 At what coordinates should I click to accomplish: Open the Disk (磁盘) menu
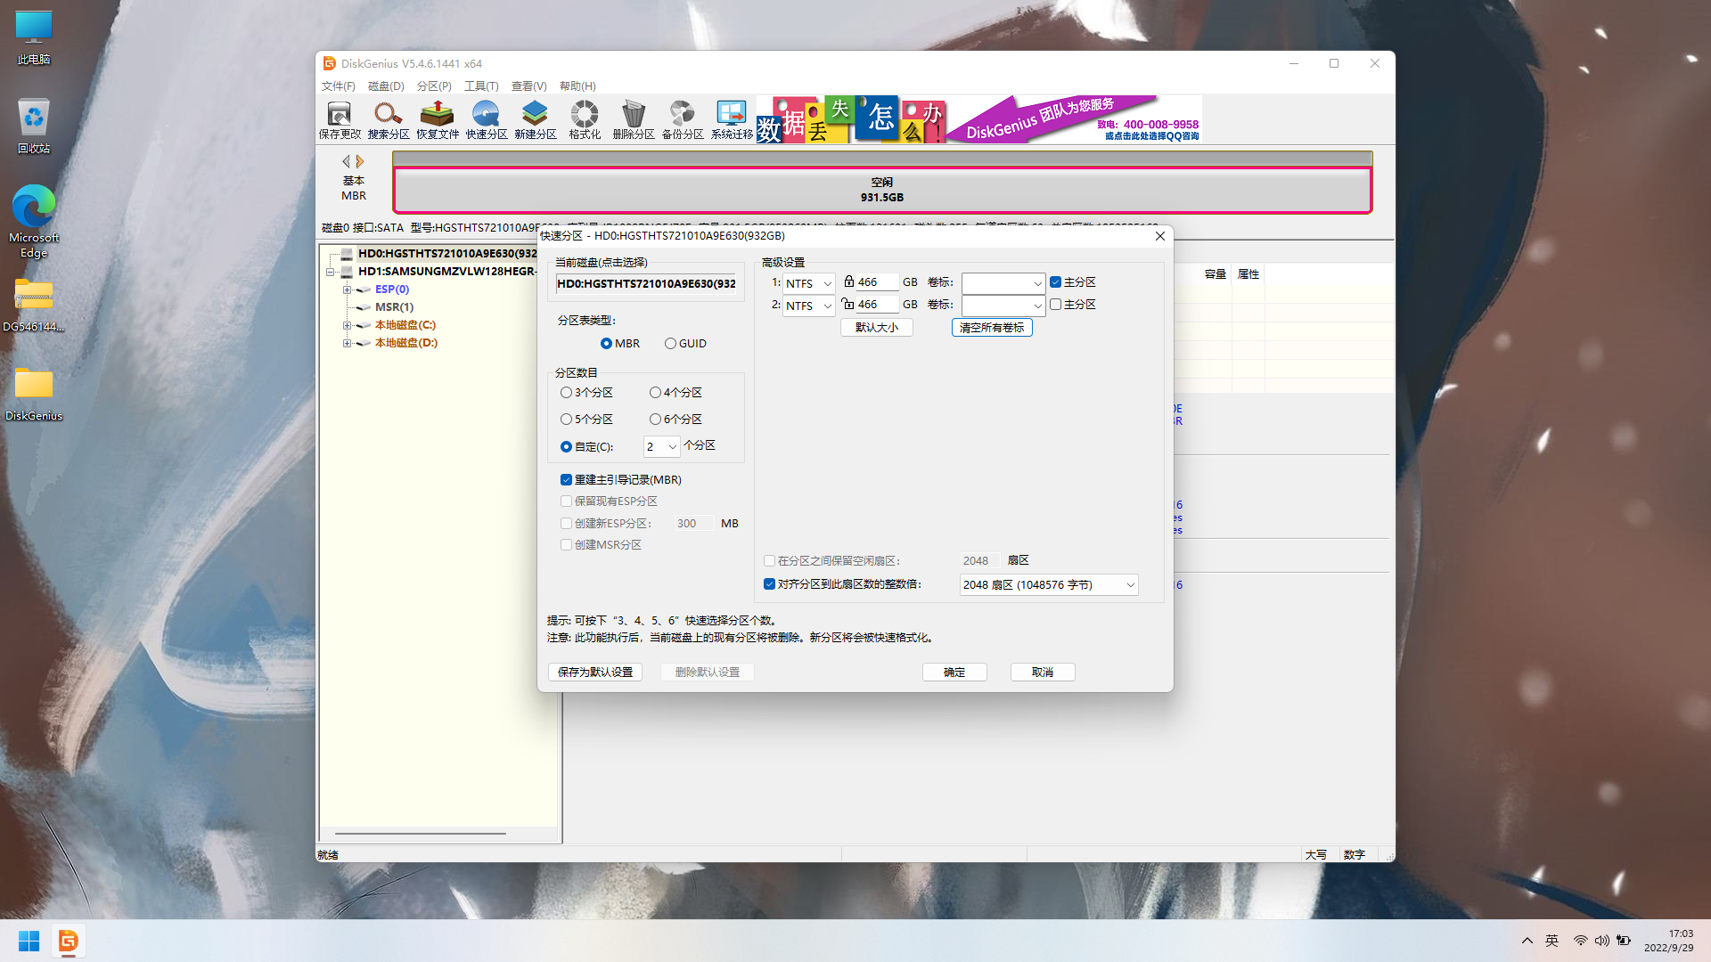coord(386,86)
